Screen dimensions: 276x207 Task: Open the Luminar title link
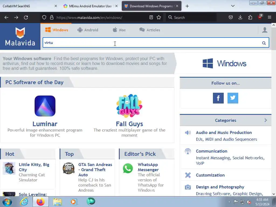45,124
